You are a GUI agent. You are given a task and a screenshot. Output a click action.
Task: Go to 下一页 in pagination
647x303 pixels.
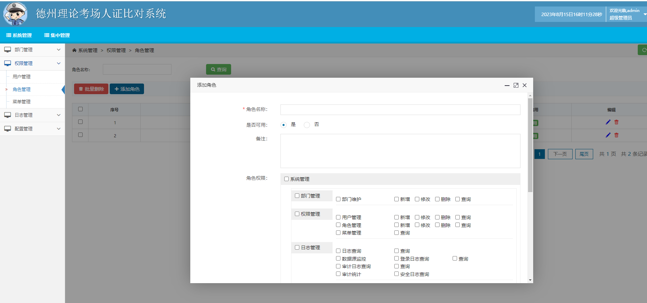click(x=560, y=154)
